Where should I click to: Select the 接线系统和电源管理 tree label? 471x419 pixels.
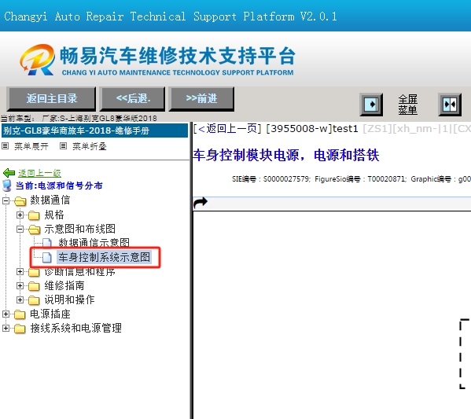point(75,329)
